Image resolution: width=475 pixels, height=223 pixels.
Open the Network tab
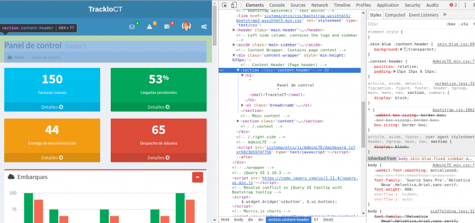320,5
